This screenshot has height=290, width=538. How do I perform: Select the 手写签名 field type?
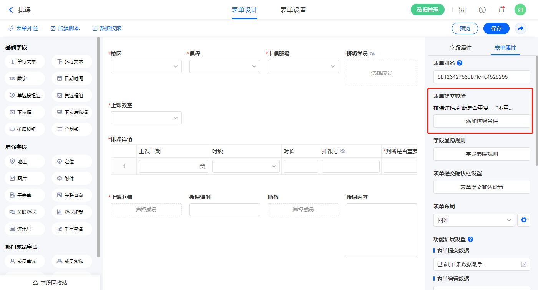tap(72, 229)
